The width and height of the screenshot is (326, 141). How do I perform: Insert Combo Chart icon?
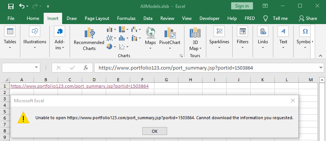(x=134, y=38)
